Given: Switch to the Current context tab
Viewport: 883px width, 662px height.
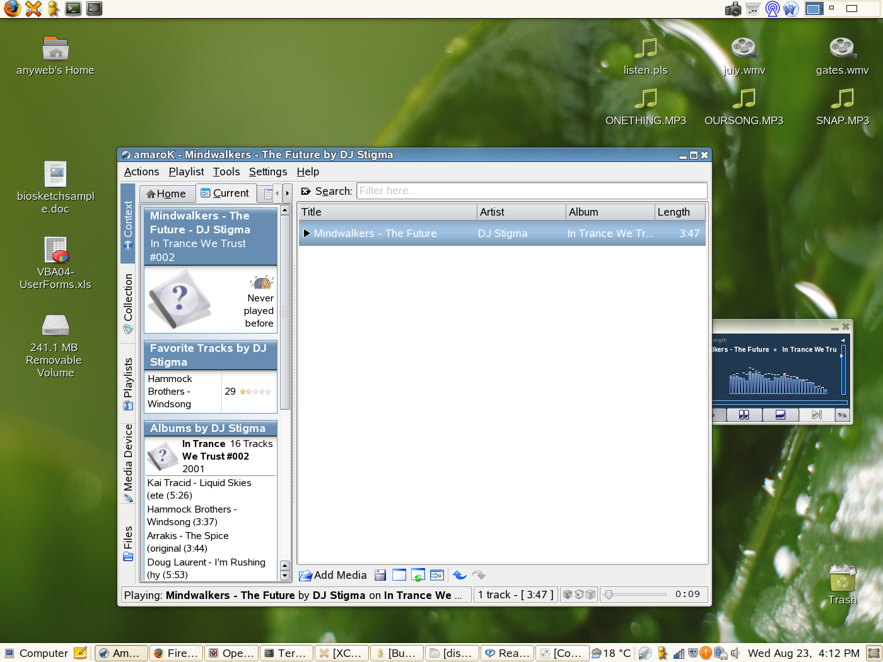Looking at the screenshot, I should coord(225,194).
